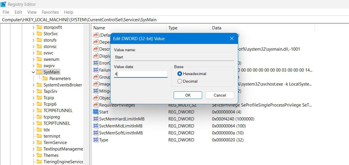Click the data 0x00000064 (100)
349x165 pixels.
click(x=229, y=126)
